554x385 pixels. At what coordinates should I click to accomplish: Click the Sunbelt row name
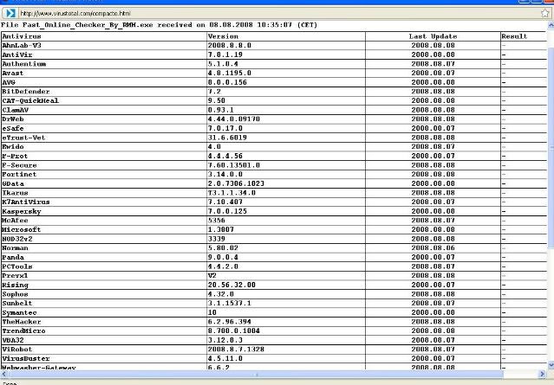point(17,303)
